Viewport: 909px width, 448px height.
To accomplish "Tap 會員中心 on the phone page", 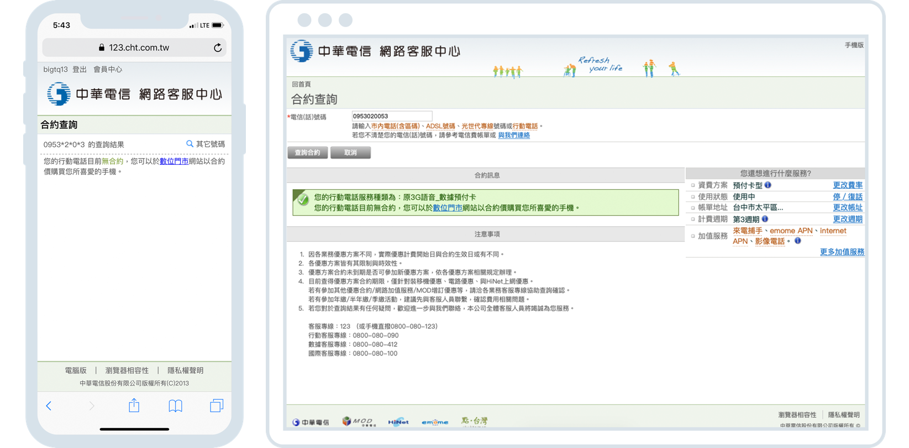I will click(108, 70).
